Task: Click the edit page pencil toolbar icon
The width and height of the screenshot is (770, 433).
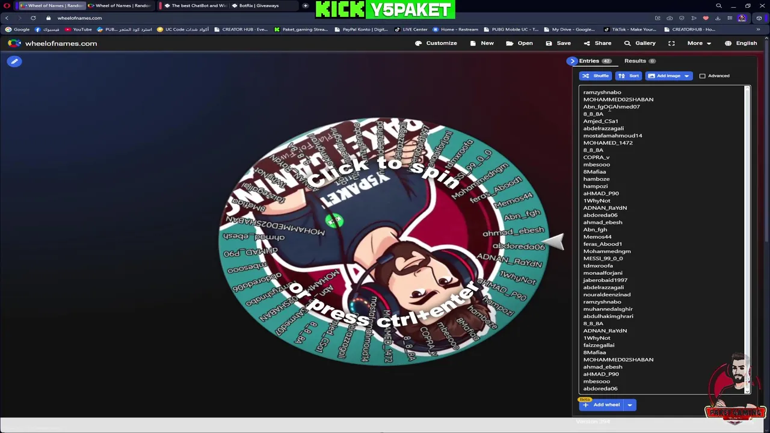Action: (x=658, y=18)
